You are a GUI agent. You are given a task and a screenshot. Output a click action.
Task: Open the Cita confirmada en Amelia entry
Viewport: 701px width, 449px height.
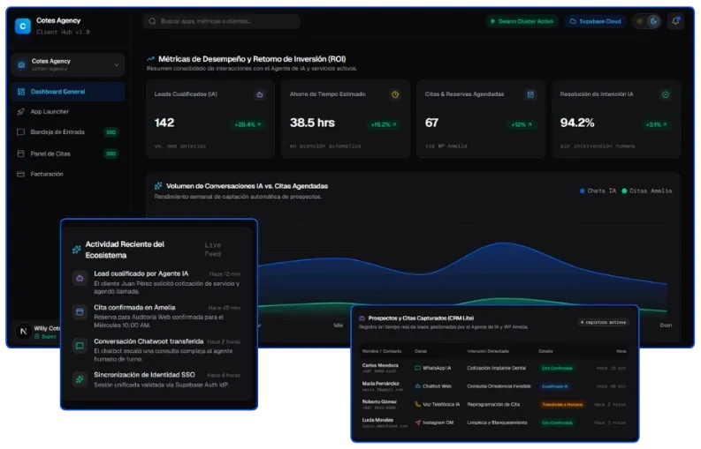[x=157, y=316]
